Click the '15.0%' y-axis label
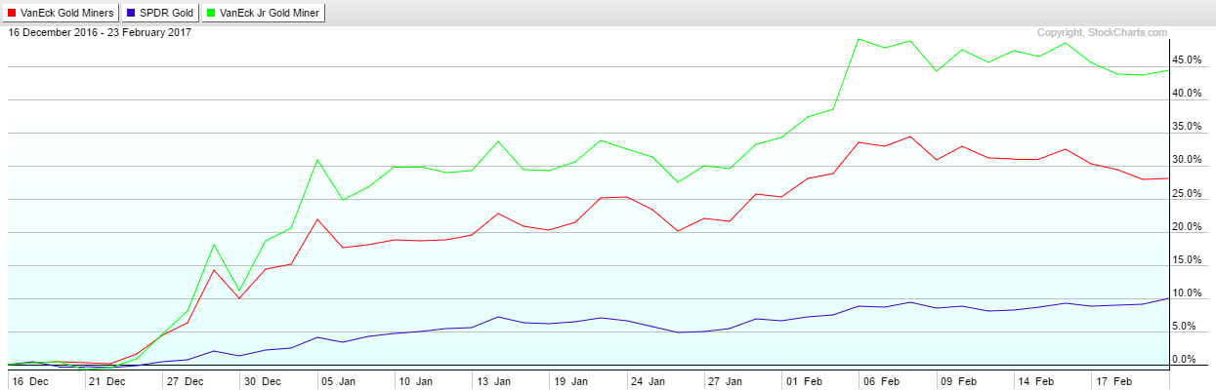 pyautogui.click(x=1187, y=260)
